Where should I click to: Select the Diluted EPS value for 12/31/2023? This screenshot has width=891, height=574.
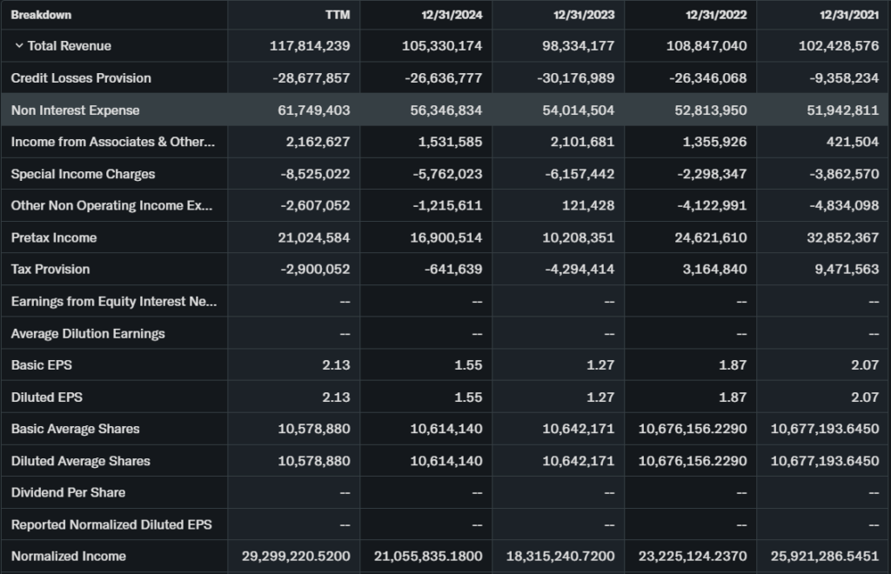[x=599, y=397]
